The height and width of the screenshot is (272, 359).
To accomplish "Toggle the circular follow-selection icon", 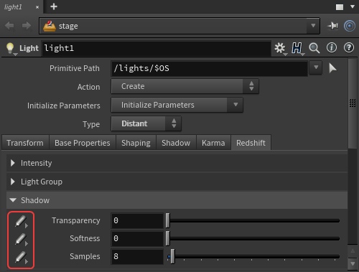I will tap(350, 26).
